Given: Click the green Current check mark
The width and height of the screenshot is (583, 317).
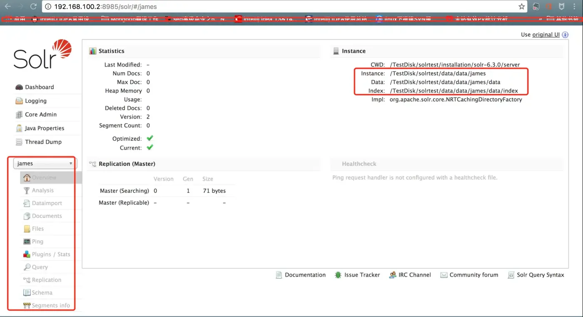Looking at the screenshot, I should coord(150,147).
